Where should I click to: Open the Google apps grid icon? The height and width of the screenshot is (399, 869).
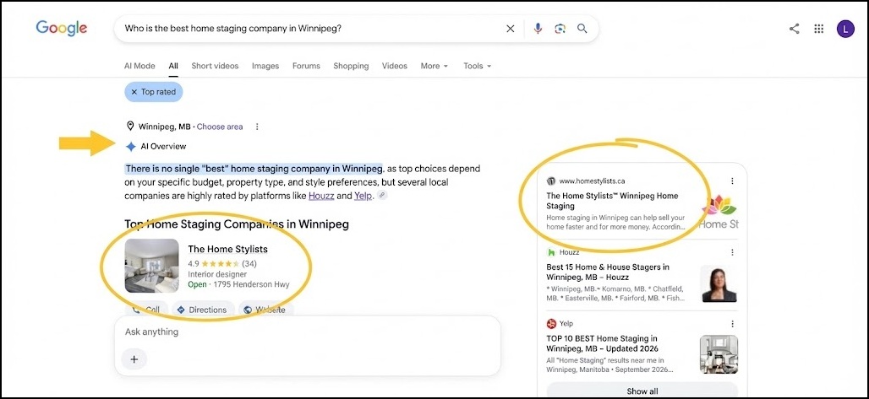[x=818, y=29]
